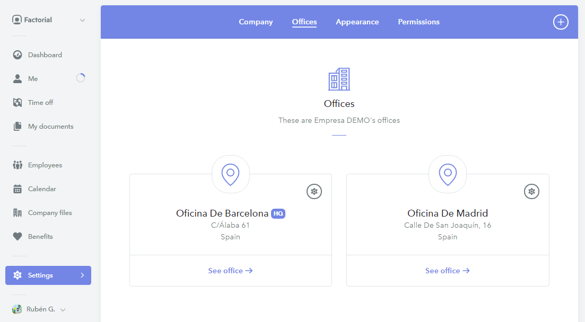Click the Factorial brand name
Screen dimensions: 585x322
point(38,20)
